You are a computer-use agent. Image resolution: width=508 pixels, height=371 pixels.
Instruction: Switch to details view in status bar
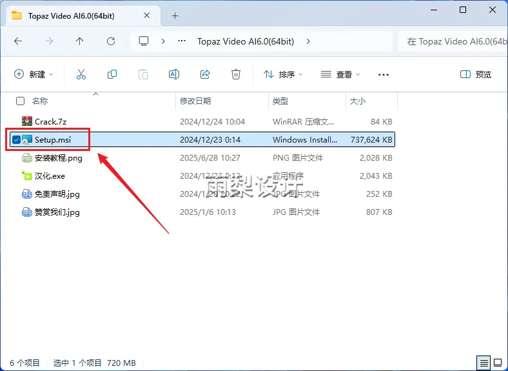pyautogui.click(x=484, y=363)
